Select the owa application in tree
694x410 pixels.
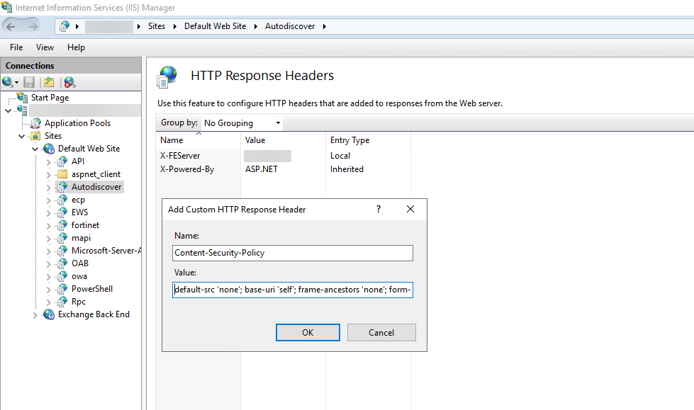pyautogui.click(x=79, y=276)
